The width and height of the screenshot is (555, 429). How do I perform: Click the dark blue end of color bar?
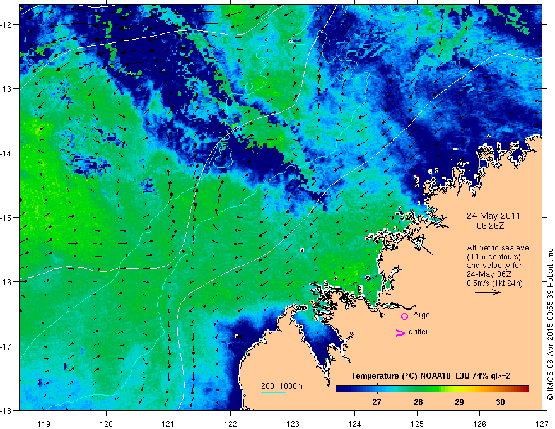coord(342,389)
